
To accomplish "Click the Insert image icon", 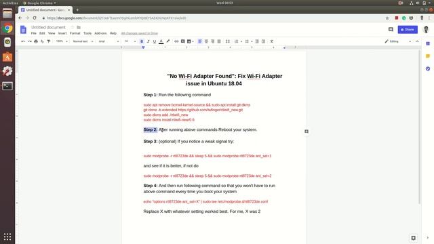I will point(189,41).
